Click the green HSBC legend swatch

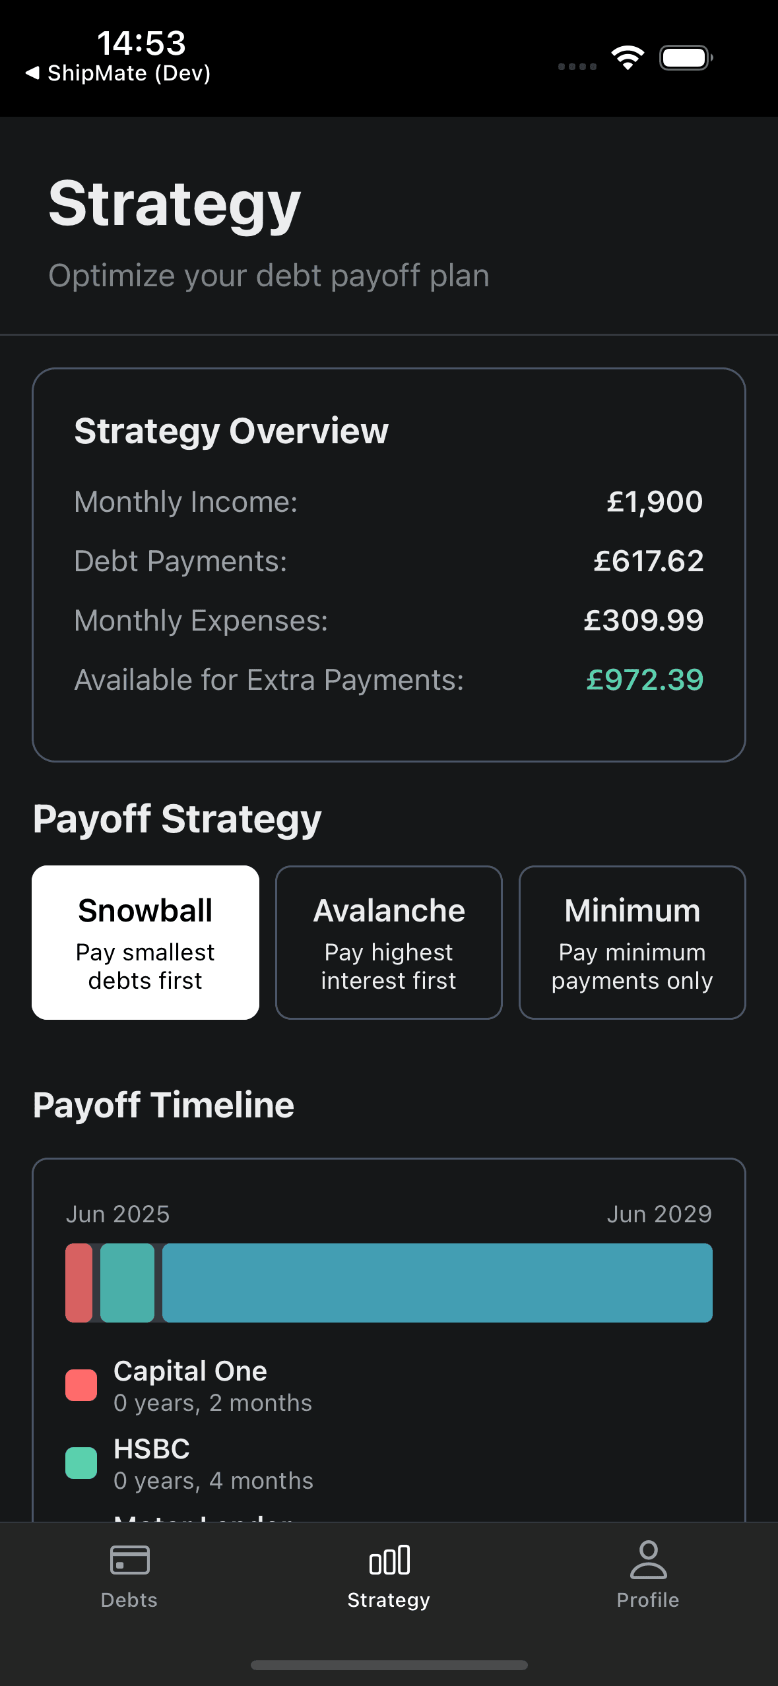click(81, 1463)
